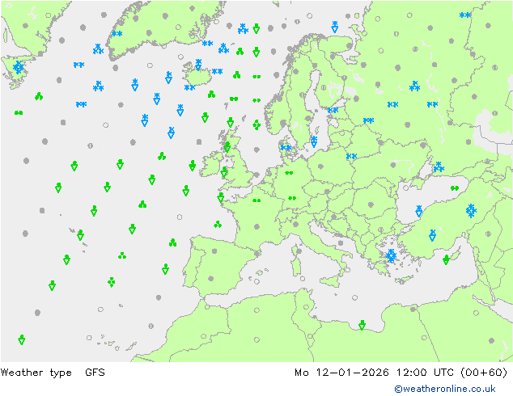Click the drizzle symbol over northern Germany
This screenshot has width=513, height=396.
click(x=289, y=173)
